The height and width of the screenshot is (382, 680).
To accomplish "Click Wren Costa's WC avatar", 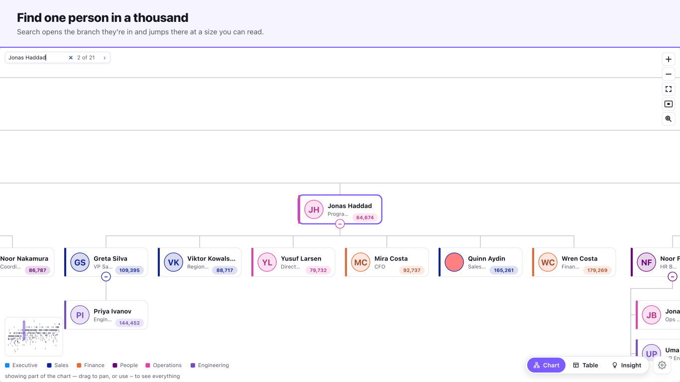I will click(x=548, y=262).
